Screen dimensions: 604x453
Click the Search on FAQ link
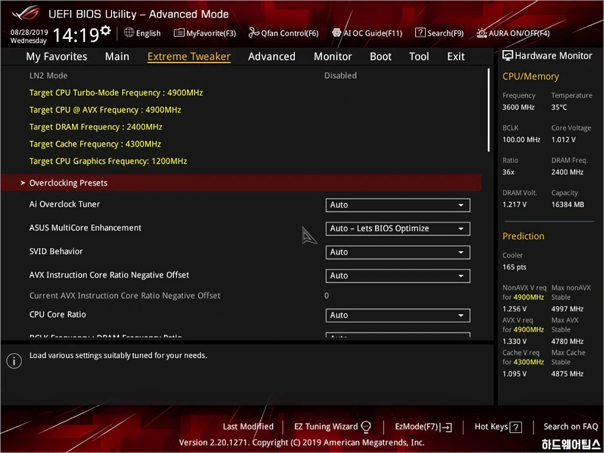pyautogui.click(x=570, y=426)
